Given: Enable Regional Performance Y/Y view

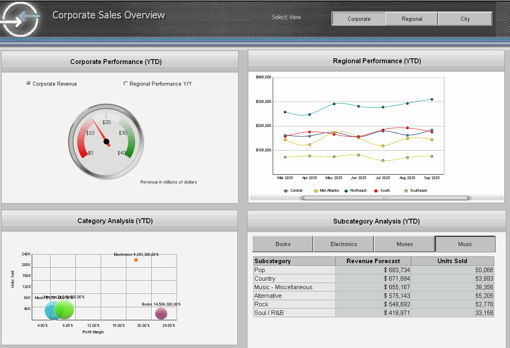Looking at the screenshot, I should tap(126, 83).
